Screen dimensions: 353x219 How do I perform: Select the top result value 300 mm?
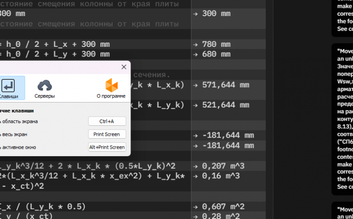pyautogui.click(x=216, y=14)
